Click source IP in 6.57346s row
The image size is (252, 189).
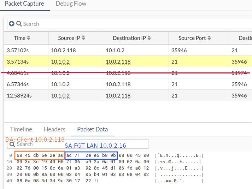pos(60,84)
